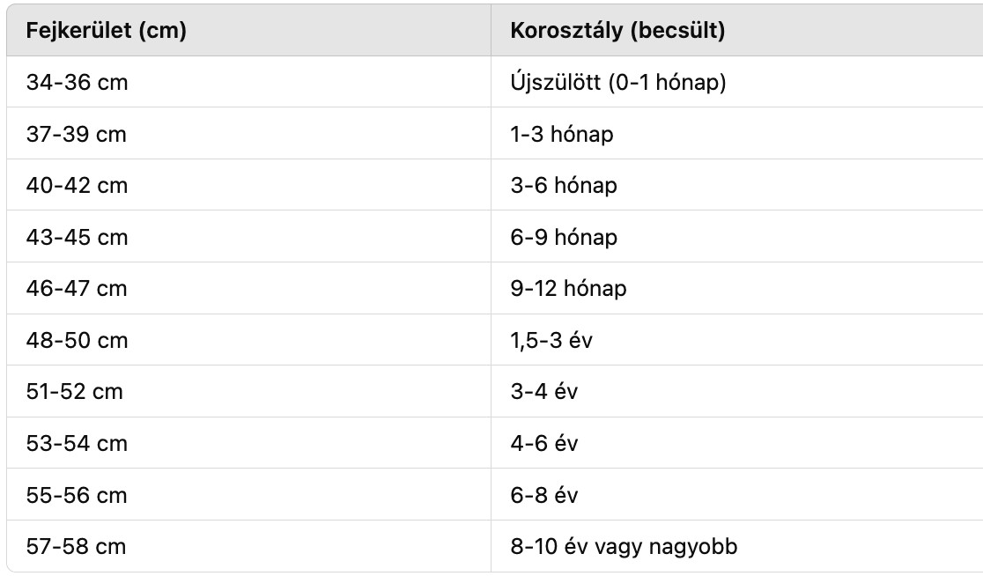The image size is (983, 576).
Task: Select the "40-42 cm" cell
Action: [x=77, y=186]
